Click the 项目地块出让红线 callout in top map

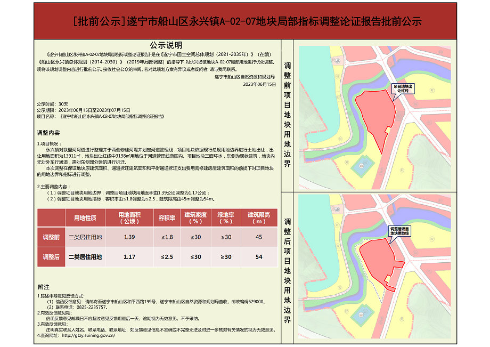coord(402,88)
